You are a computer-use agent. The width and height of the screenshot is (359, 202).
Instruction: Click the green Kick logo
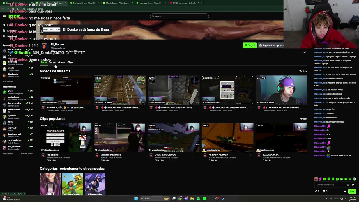(x=14, y=17)
